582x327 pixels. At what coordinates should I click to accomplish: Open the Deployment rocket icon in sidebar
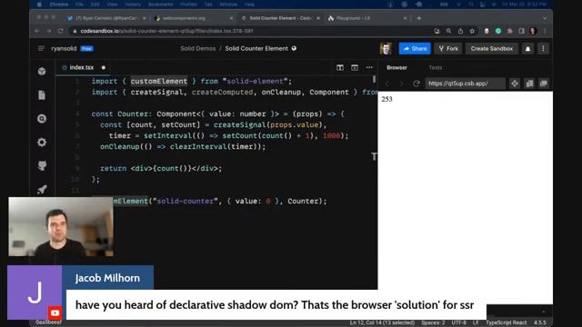42,190
